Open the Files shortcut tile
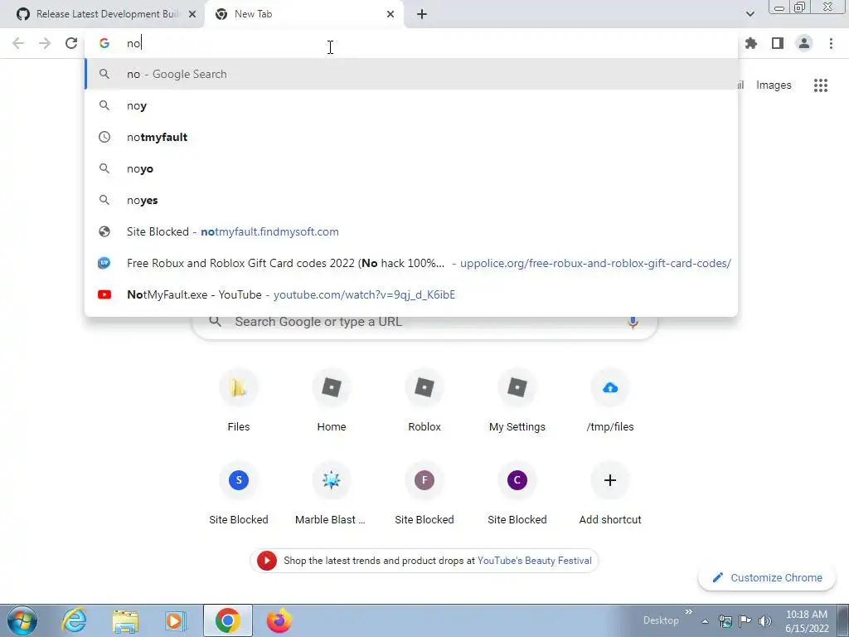849x637 pixels. click(x=238, y=402)
